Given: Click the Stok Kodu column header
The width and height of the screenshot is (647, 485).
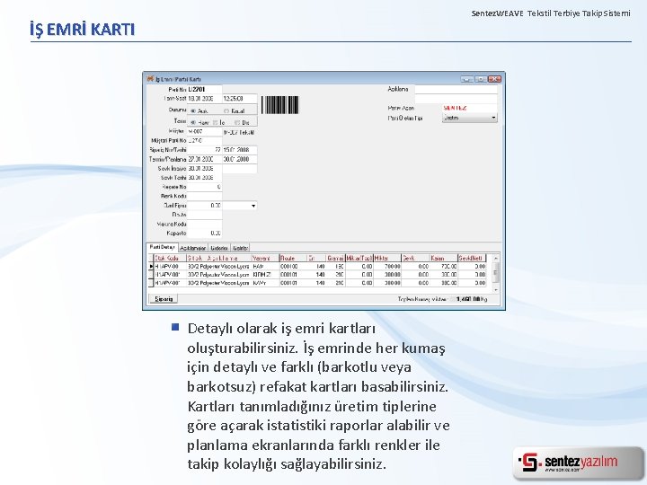Looking at the screenshot, I should pyautogui.click(x=170, y=258).
